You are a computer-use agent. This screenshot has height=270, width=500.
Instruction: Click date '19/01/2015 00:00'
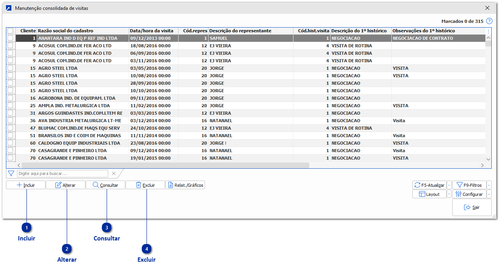pos(150,158)
